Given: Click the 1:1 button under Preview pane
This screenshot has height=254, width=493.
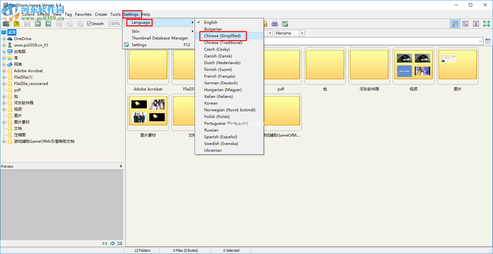Looking at the screenshot, I should coord(105,243).
